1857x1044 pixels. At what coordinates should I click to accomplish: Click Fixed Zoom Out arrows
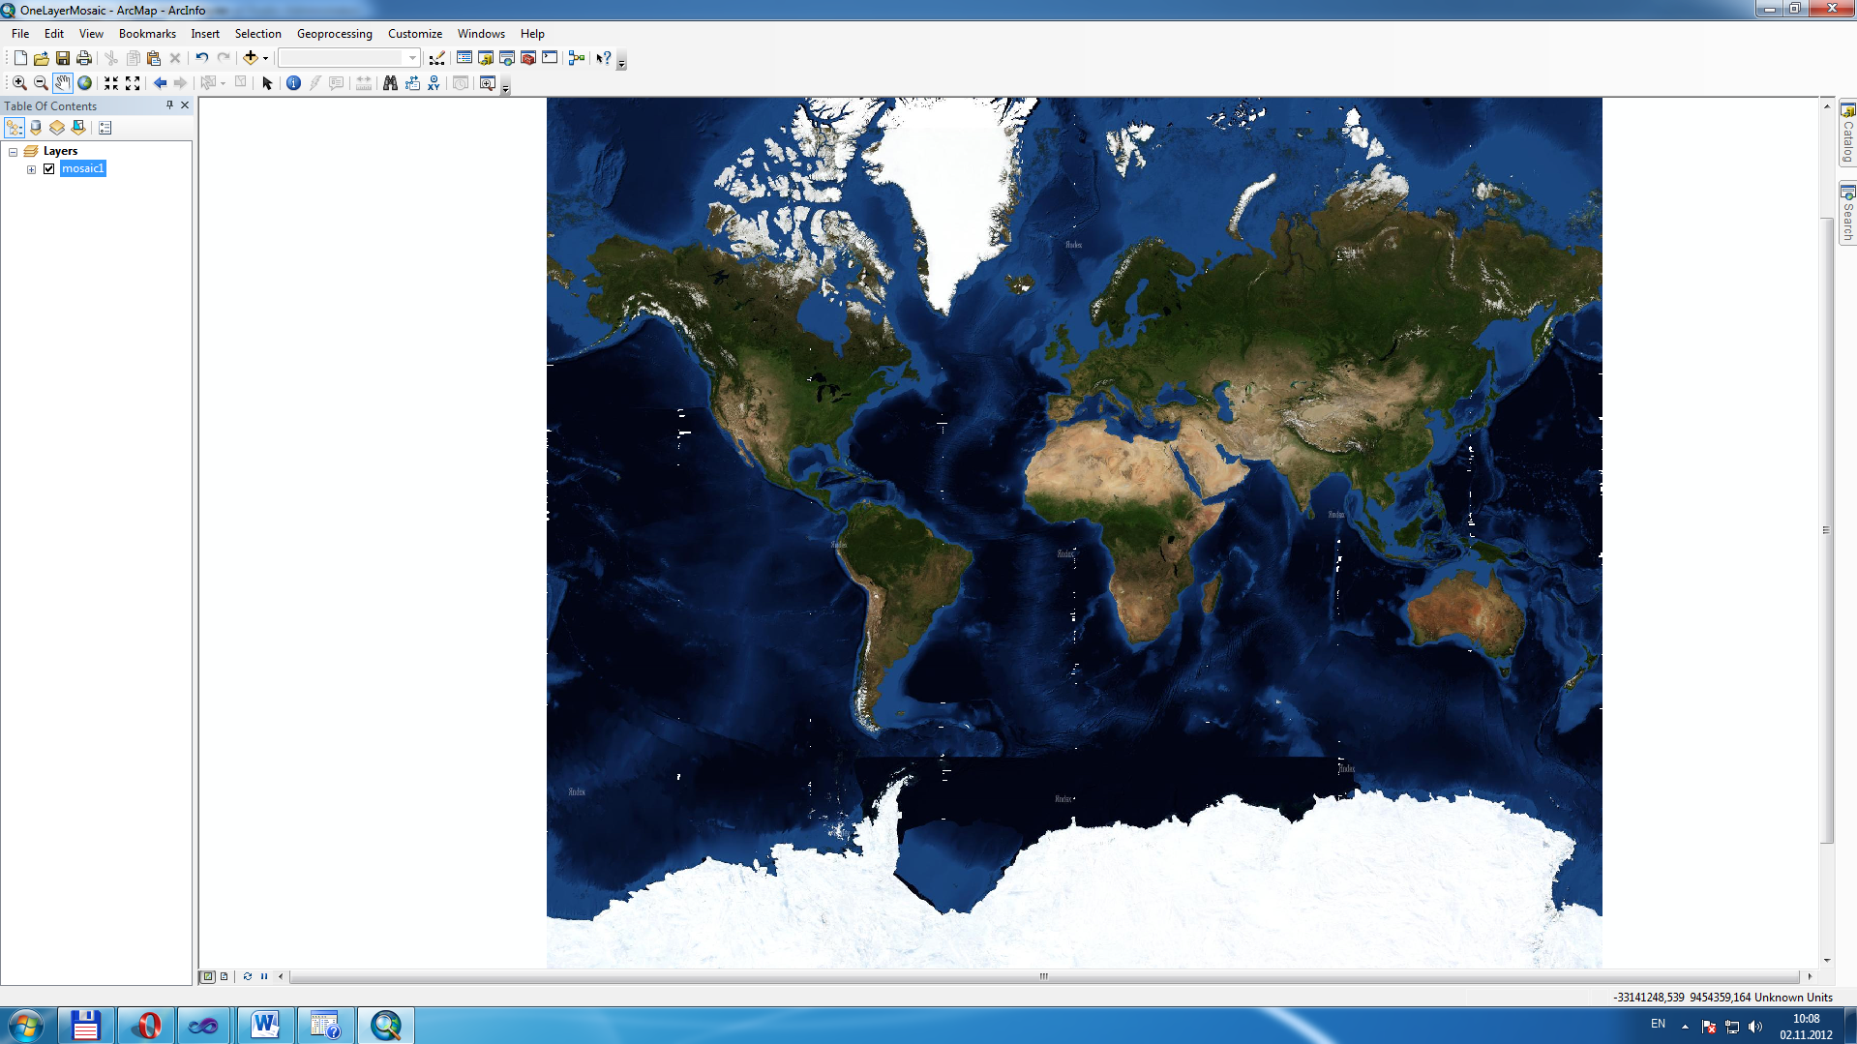[133, 83]
